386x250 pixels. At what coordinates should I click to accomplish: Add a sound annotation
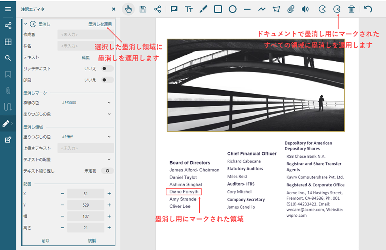coord(305,9)
